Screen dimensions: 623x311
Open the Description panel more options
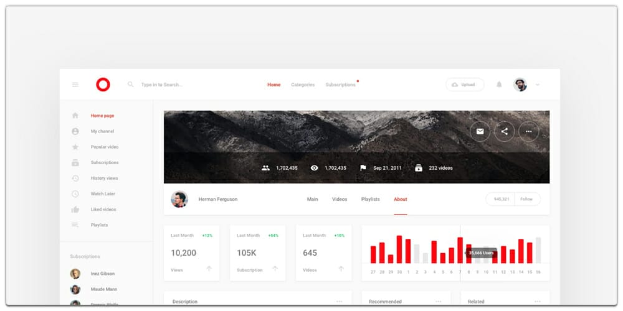point(340,302)
